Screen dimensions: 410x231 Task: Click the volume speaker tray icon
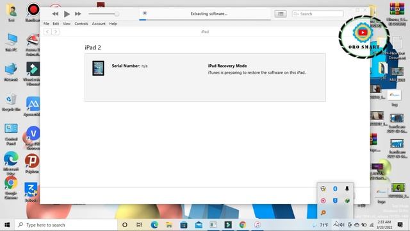(x=342, y=225)
